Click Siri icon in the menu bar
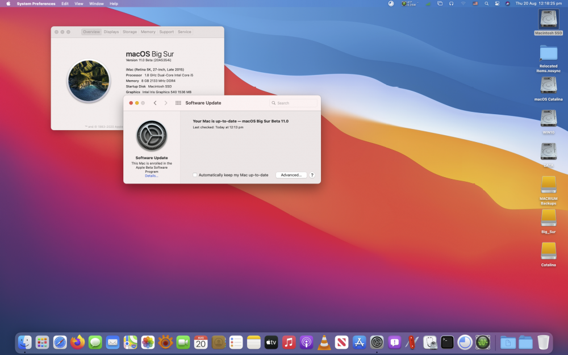 tap(507, 3)
